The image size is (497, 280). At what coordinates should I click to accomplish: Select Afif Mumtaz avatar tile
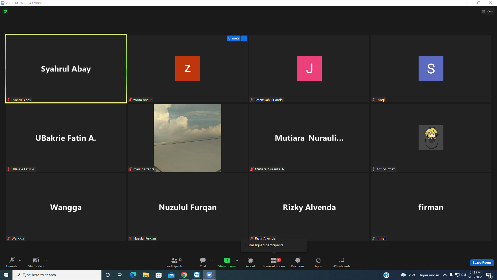click(431, 138)
